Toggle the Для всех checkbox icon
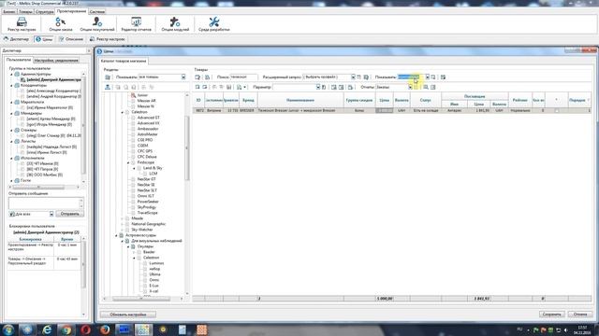 [12, 214]
